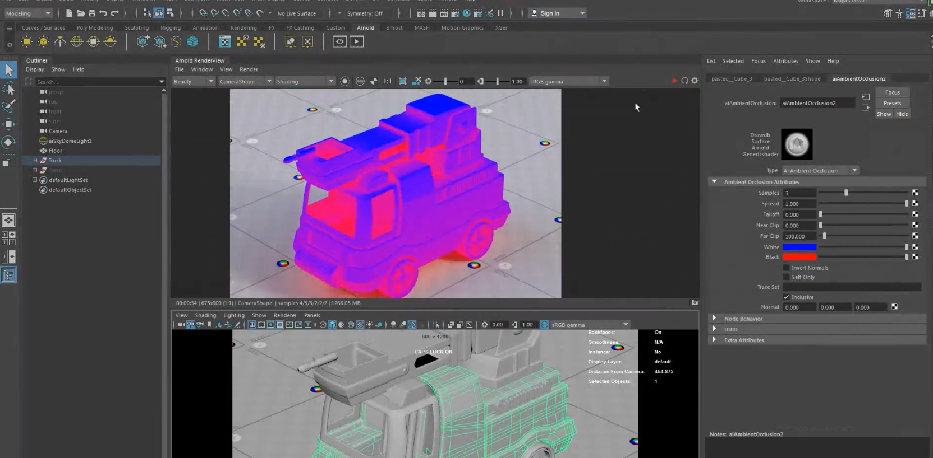Stop the IPR with the red button
Viewport: 933px width, 458px height.
click(x=674, y=81)
